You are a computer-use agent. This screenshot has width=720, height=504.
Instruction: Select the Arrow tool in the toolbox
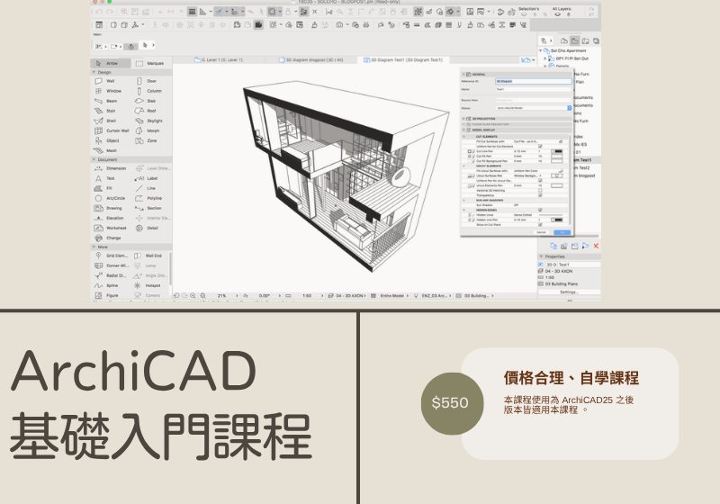tap(110, 63)
